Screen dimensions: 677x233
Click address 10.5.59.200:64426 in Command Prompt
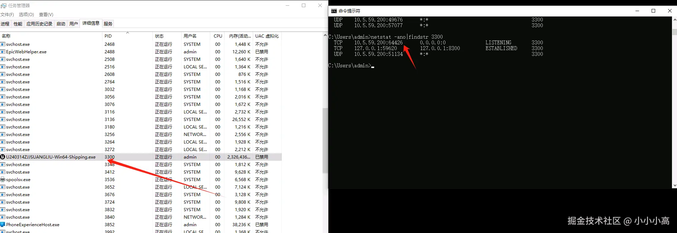(x=378, y=43)
